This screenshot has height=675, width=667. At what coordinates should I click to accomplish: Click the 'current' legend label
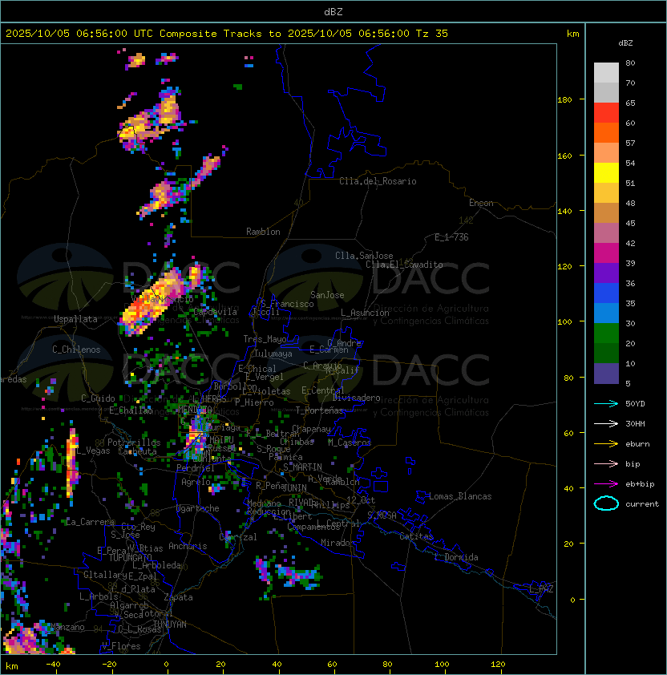click(642, 504)
